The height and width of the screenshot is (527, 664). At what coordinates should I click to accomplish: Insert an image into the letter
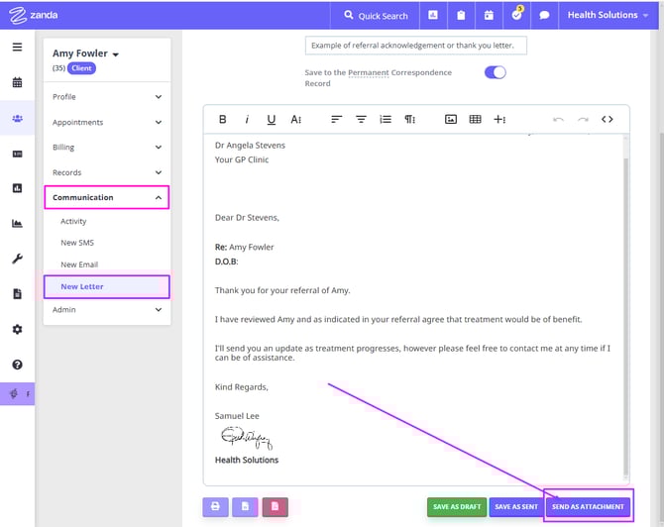(x=450, y=119)
